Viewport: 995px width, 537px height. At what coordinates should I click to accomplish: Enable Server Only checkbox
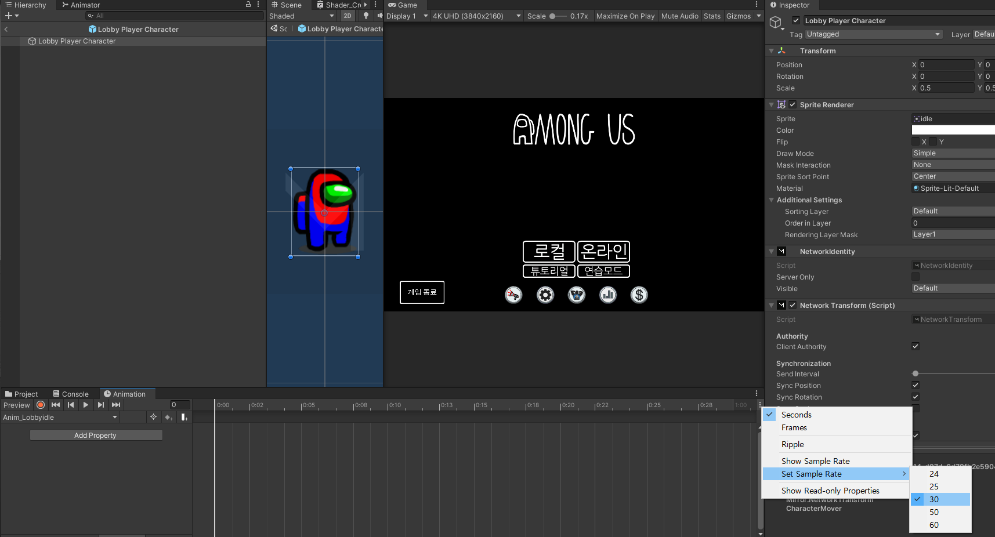pos(916,277)
